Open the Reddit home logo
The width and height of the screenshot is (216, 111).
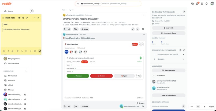tap(7, 4)
